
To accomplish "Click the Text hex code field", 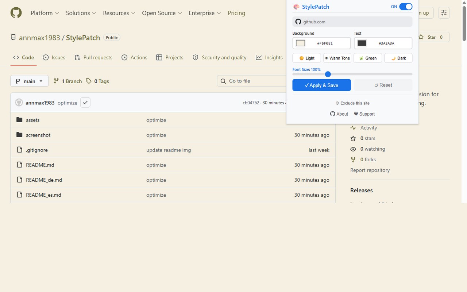I will coord(386,43).
